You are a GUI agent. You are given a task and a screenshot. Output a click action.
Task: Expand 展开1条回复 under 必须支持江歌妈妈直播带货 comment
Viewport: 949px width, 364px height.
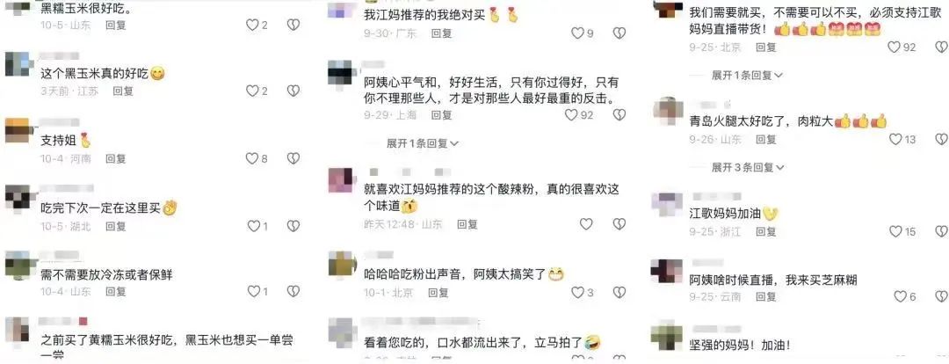pyautogui.click(x=748, y=75)
